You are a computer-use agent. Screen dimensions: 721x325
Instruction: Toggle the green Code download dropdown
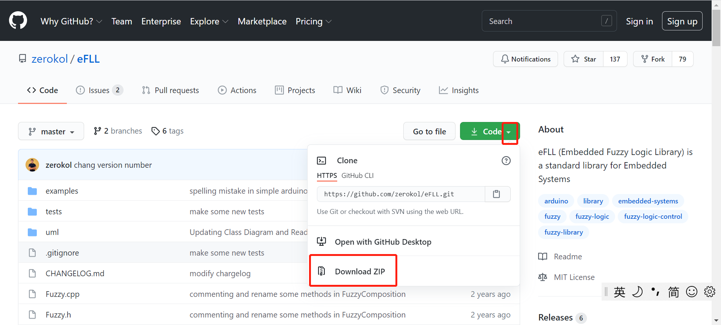(490, 131)
